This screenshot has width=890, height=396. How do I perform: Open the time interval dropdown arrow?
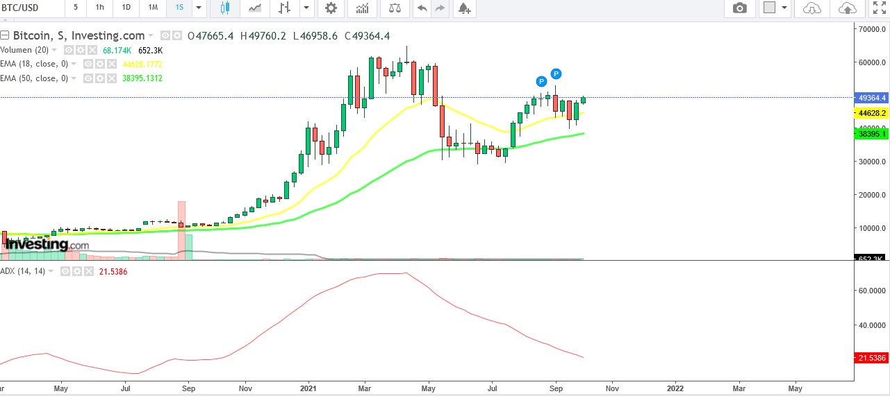coord(199,8)
